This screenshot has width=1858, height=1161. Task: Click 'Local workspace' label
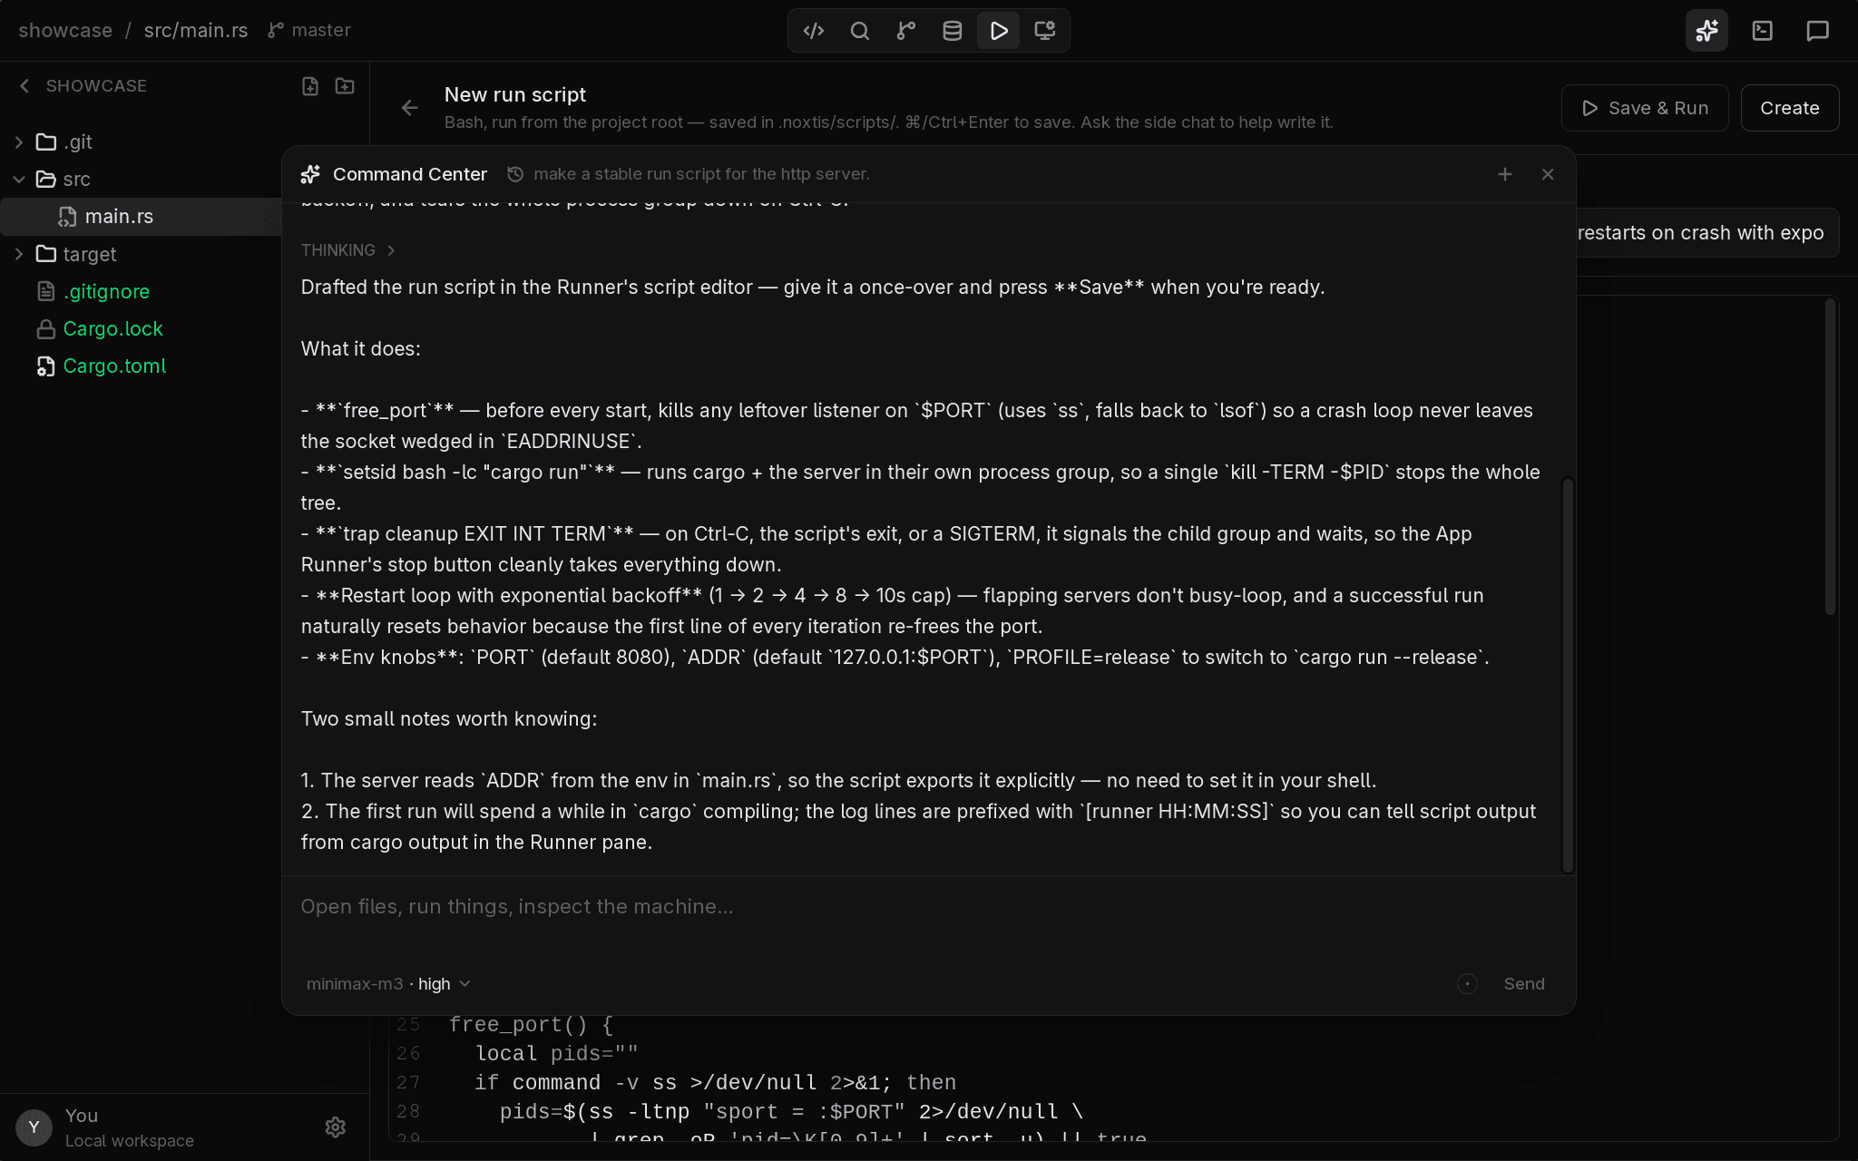coord(130,1141)
